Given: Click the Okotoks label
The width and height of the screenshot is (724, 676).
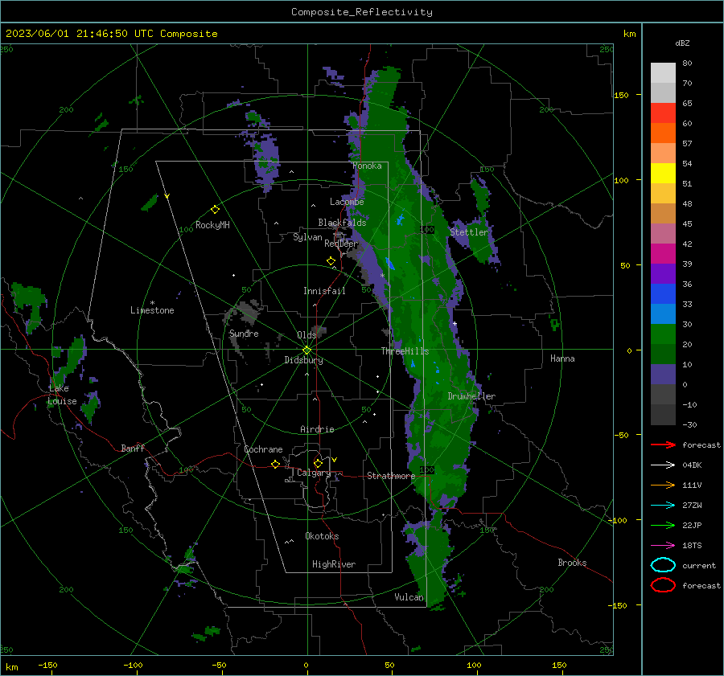Looking at the screenshot, I should 322,536.
